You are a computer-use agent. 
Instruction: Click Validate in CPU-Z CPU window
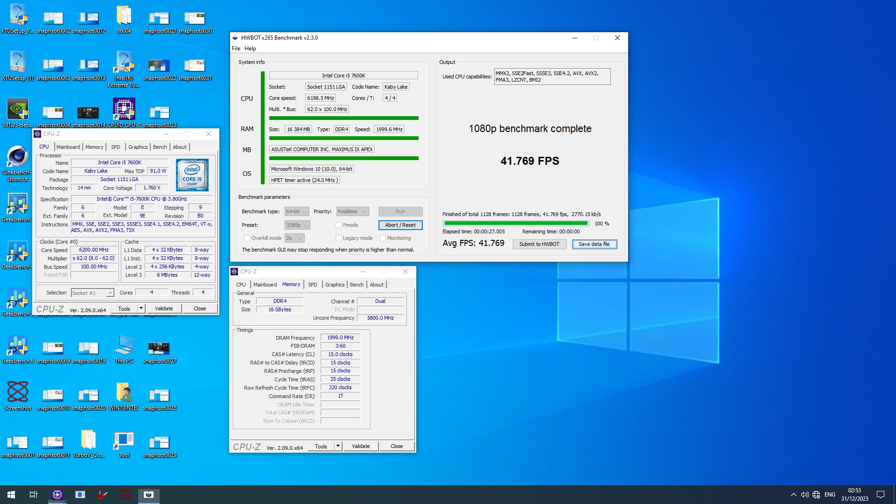tap(164, 308)
